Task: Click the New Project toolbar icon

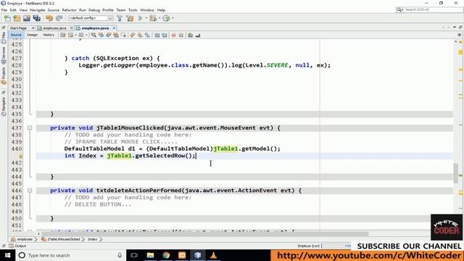Action: (x=17, y=18)
